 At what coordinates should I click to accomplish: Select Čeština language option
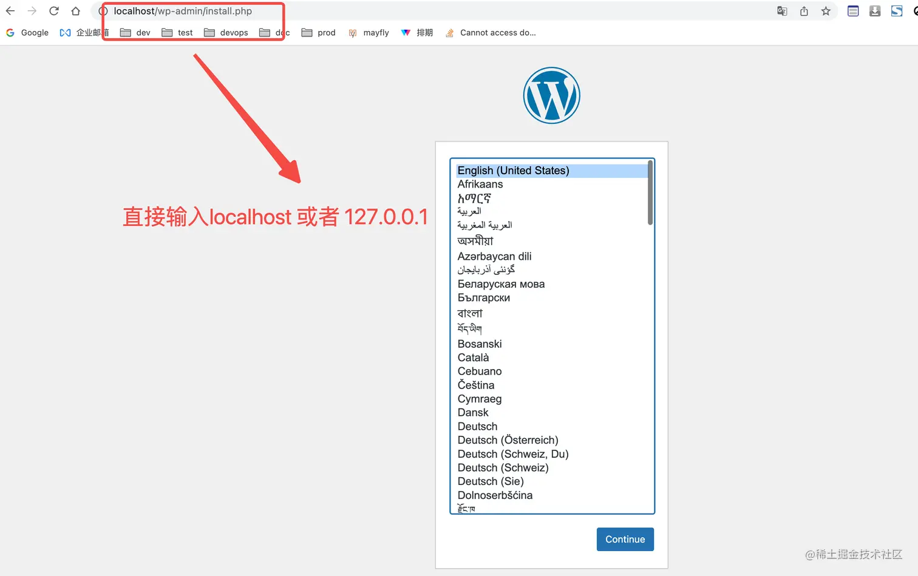click(x=552, y=385)
